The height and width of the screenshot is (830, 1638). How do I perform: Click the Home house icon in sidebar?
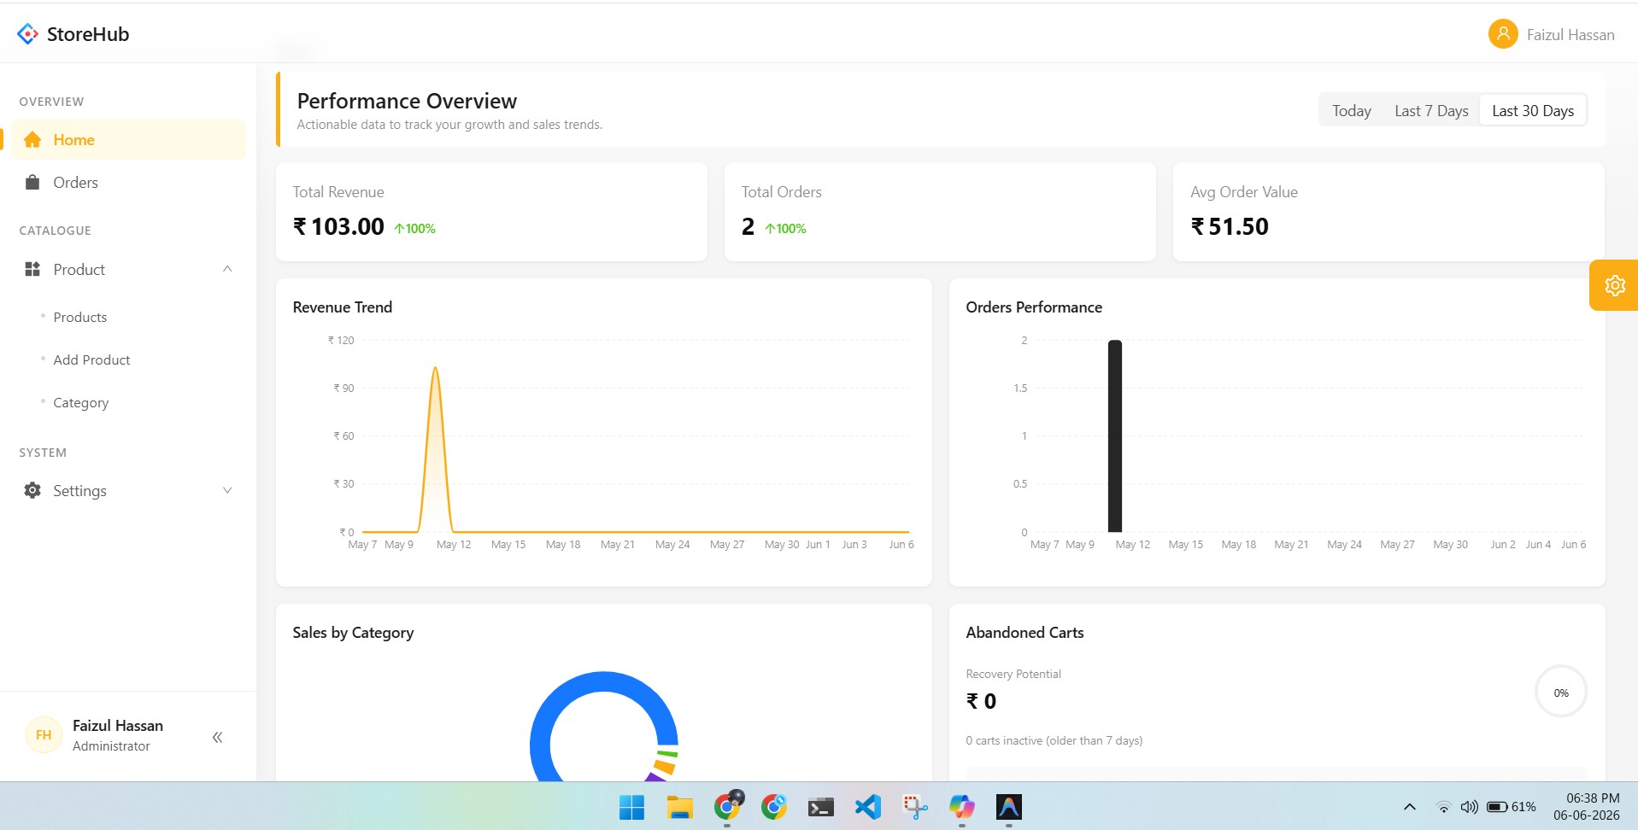point(32,140)
